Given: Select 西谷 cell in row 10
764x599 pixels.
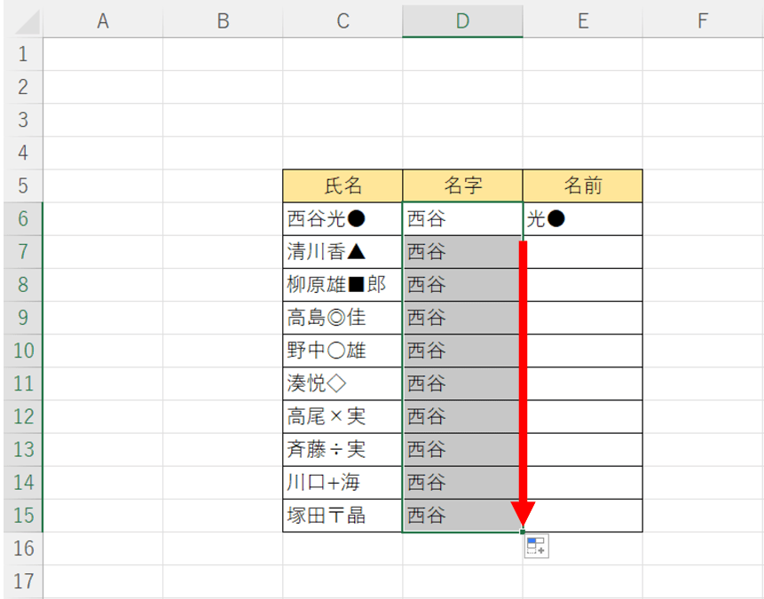Looking at the screenshot, I should 462,351.
